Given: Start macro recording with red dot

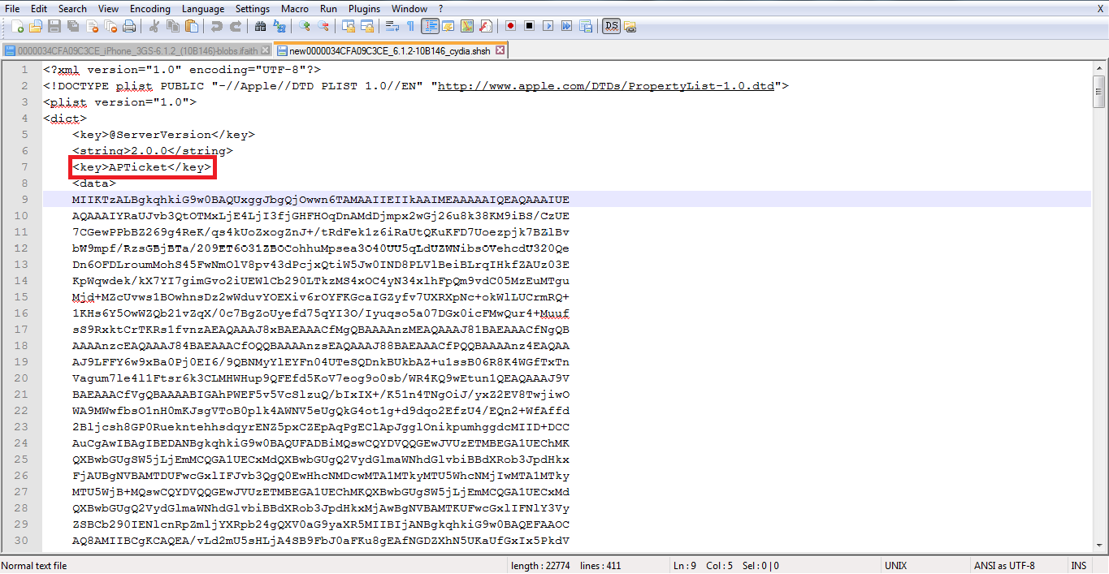Looking at the screenshot, I should click(510, 26).
